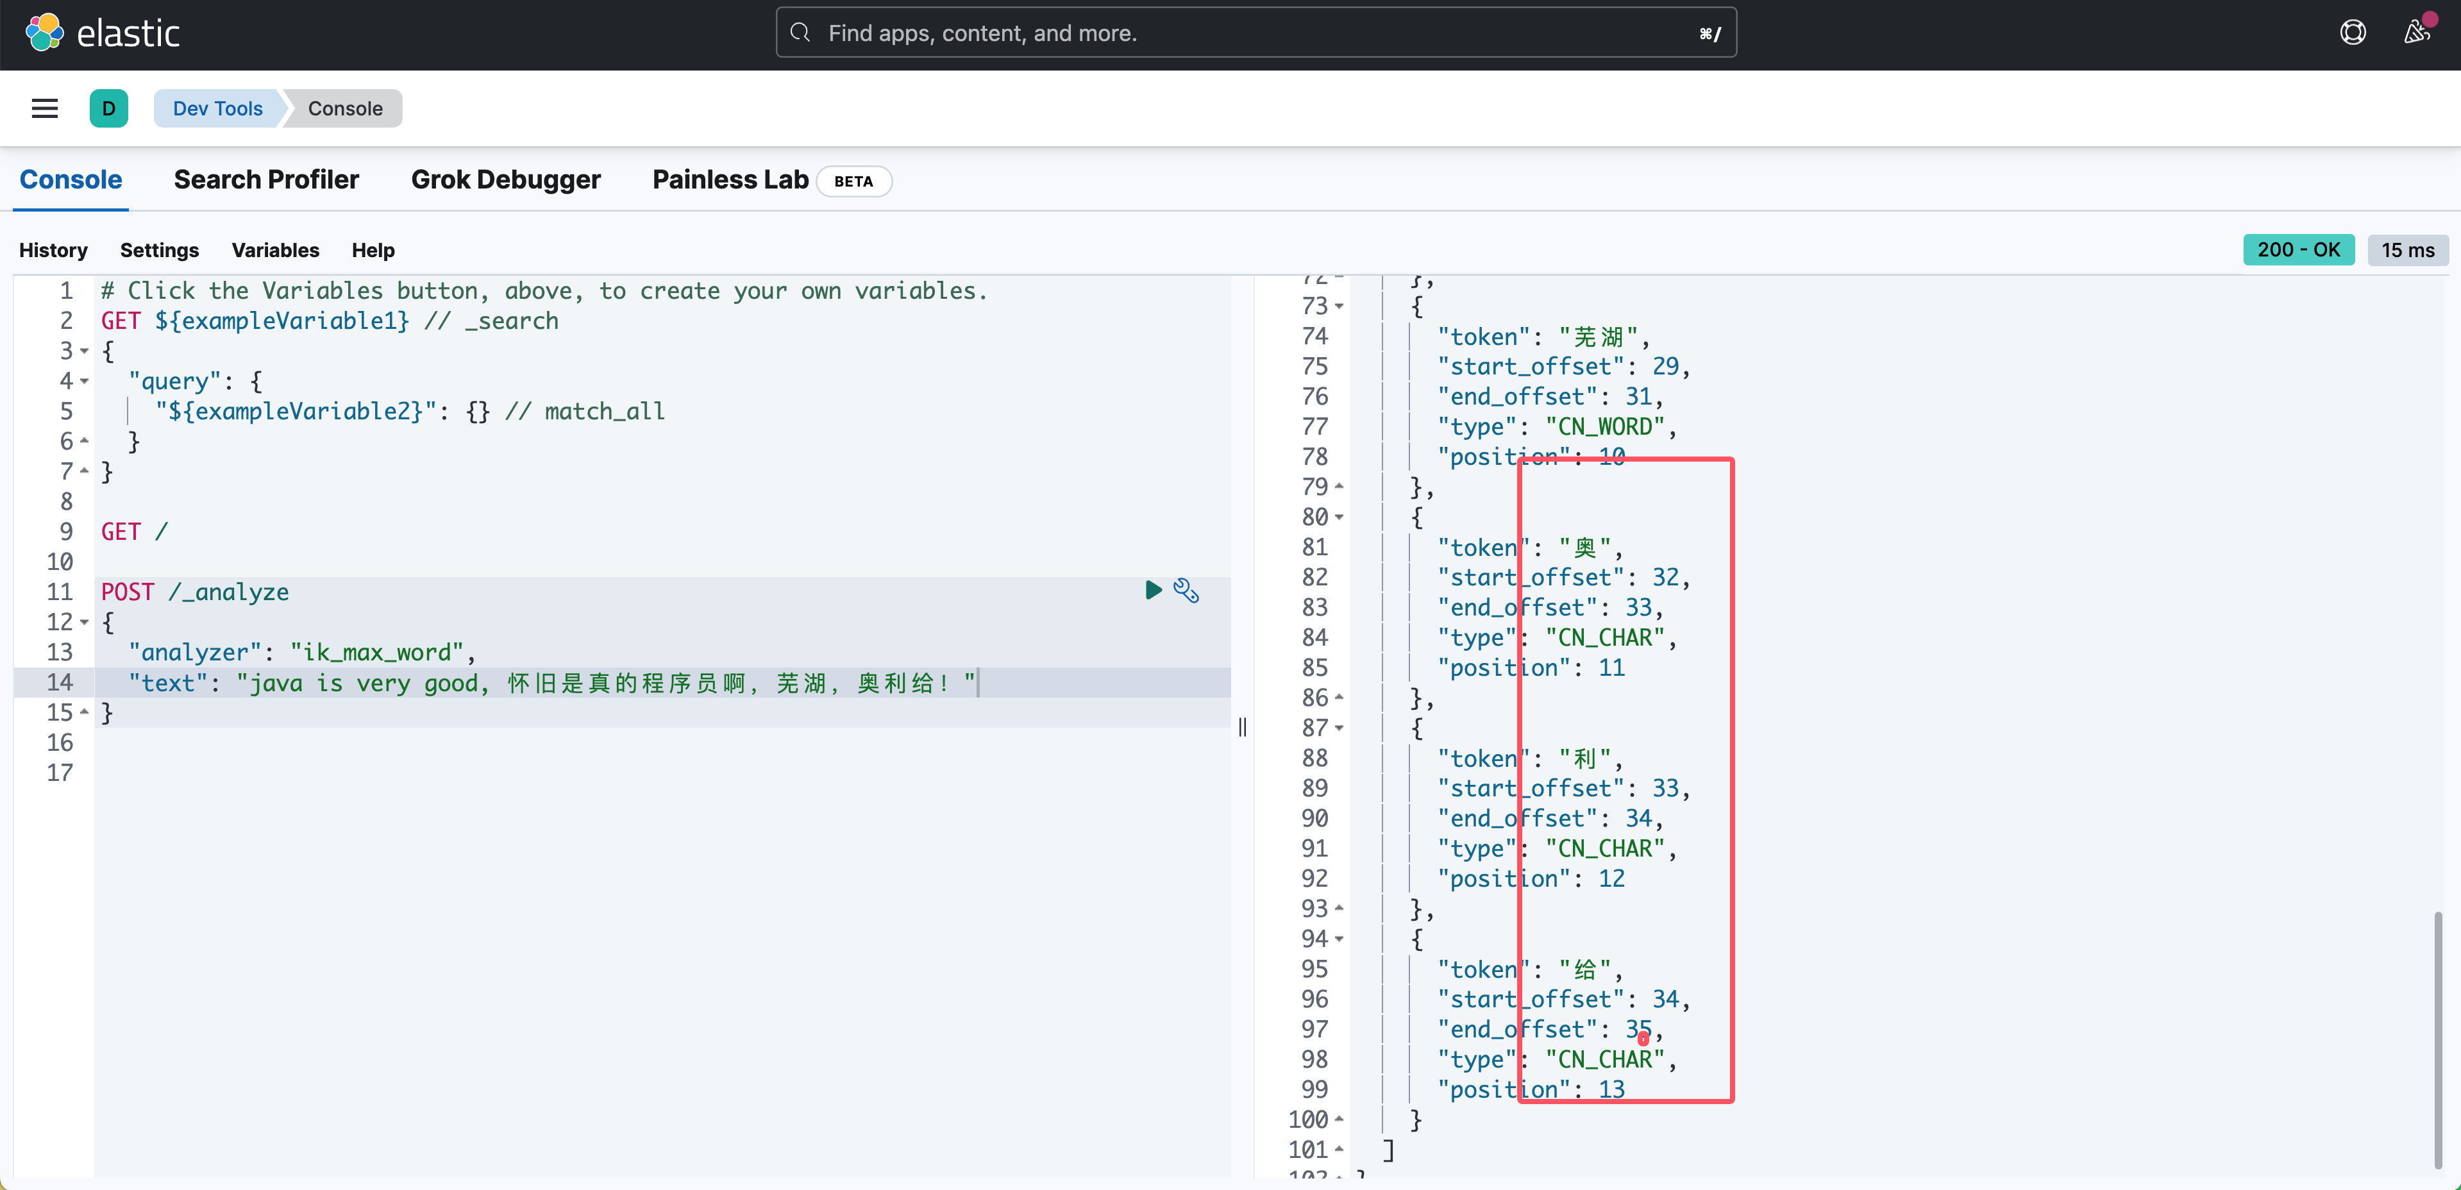Open the help lifebuoy icon

pos(2352,33)
